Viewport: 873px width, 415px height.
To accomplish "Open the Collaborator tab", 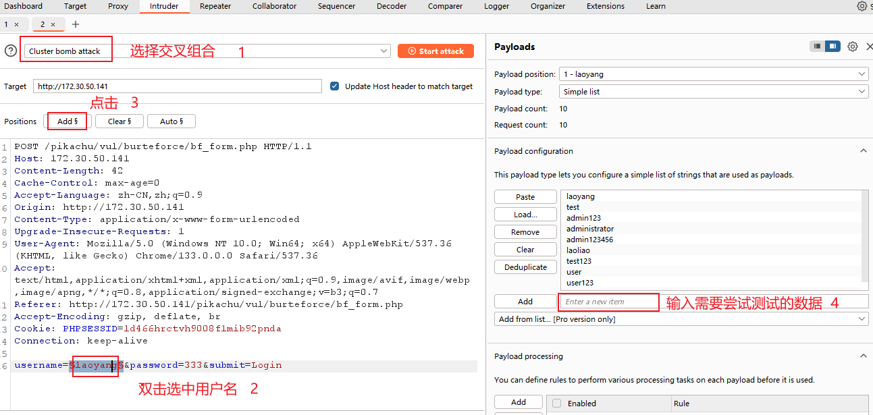I will pos(274,6).
